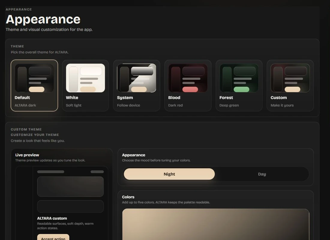Switch custom theme mood to Day
The image size is (330, 240).
click(262, 174)
